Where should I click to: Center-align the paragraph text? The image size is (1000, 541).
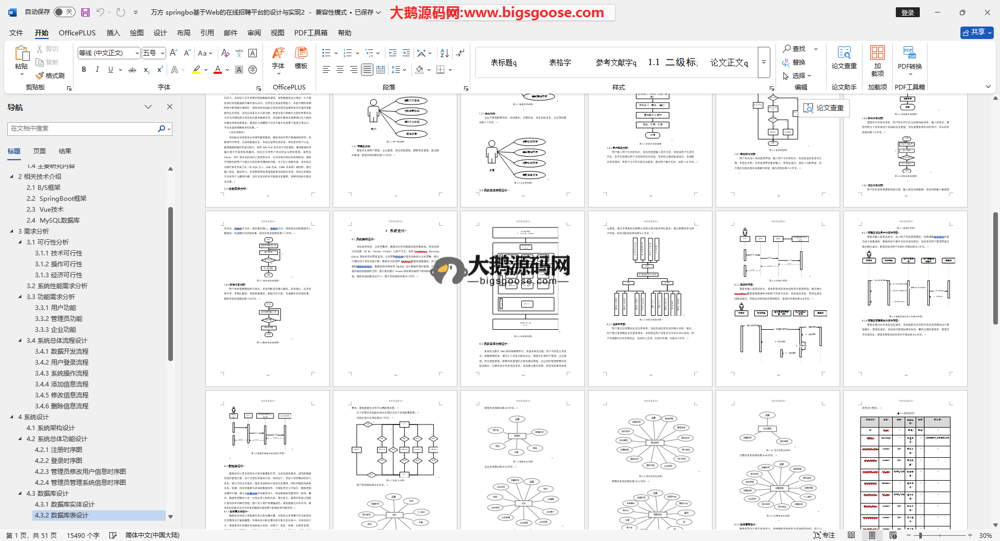point(340,70)
